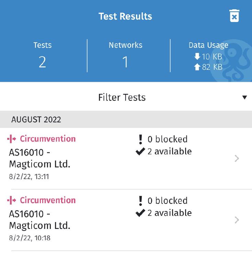Expand the first Circumvention test result via its chevron
Image resolution: width=252 pixels, height=275 pixels.
pyautogui.click(x=236, y=158)
